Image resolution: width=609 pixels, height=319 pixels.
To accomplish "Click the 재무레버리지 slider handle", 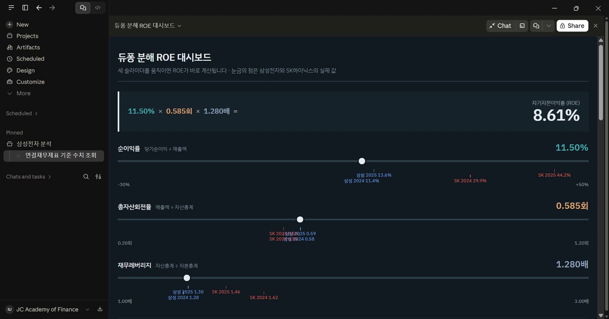I will click(x=187, y=278).
